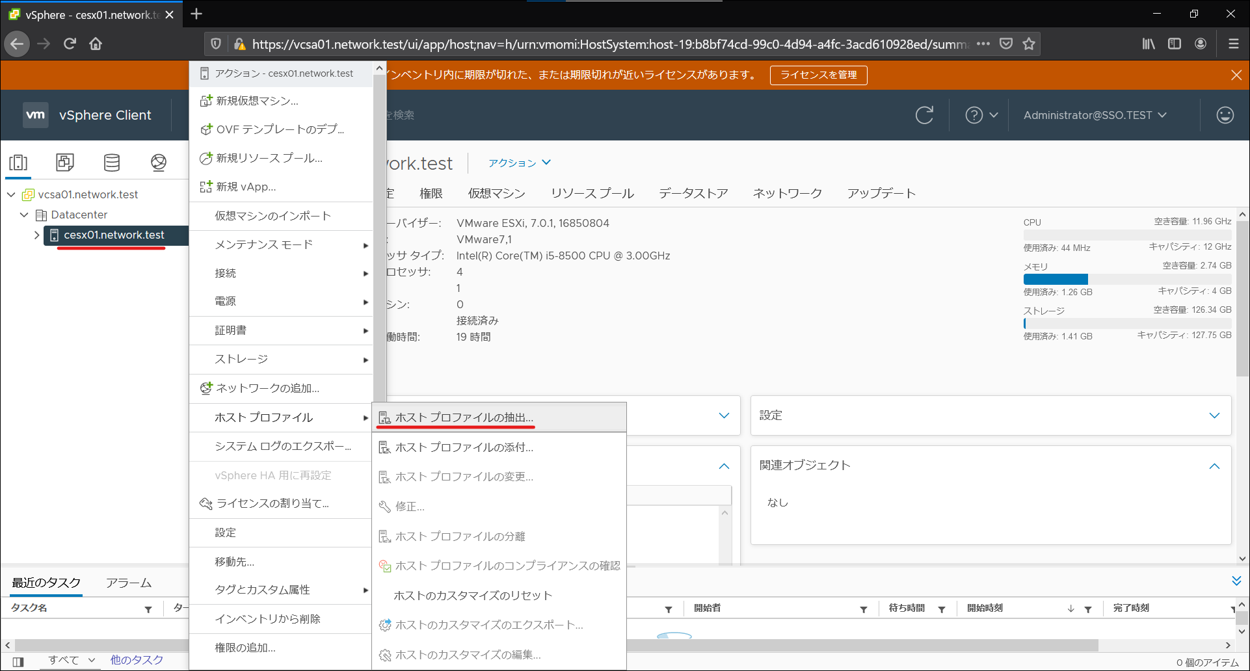The width and height of the screenshot is (1250, 671).
Task: Choose 新規仮想マシン from actions menu
Action: click(x=282, y=101)
